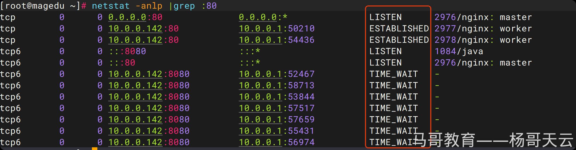576x150 pixels.
Task: Click TIME_WAIT state in the 57517 row
Action: pos(394,108)
